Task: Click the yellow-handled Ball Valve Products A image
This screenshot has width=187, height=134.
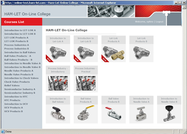Action: point(86,114)
